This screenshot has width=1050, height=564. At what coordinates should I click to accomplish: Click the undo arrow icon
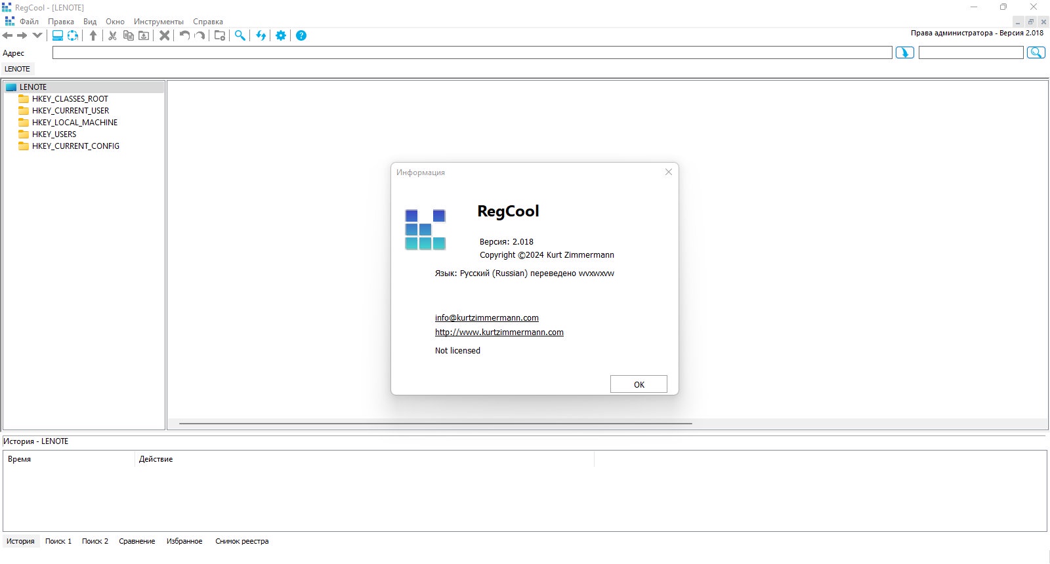click(185, 35)
